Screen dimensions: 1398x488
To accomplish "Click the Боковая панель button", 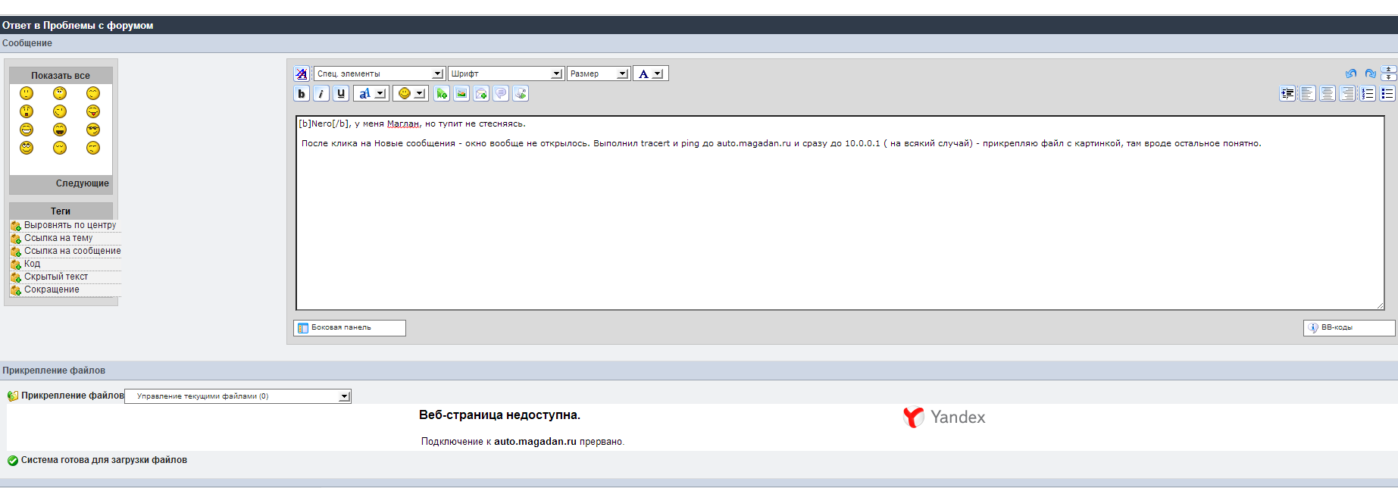I will 349,327.
